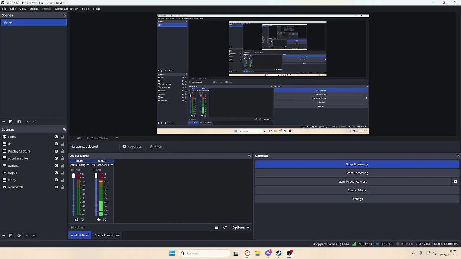
Task: Open the Help menu
Action: pyautogui.click(x=97, y=9)
